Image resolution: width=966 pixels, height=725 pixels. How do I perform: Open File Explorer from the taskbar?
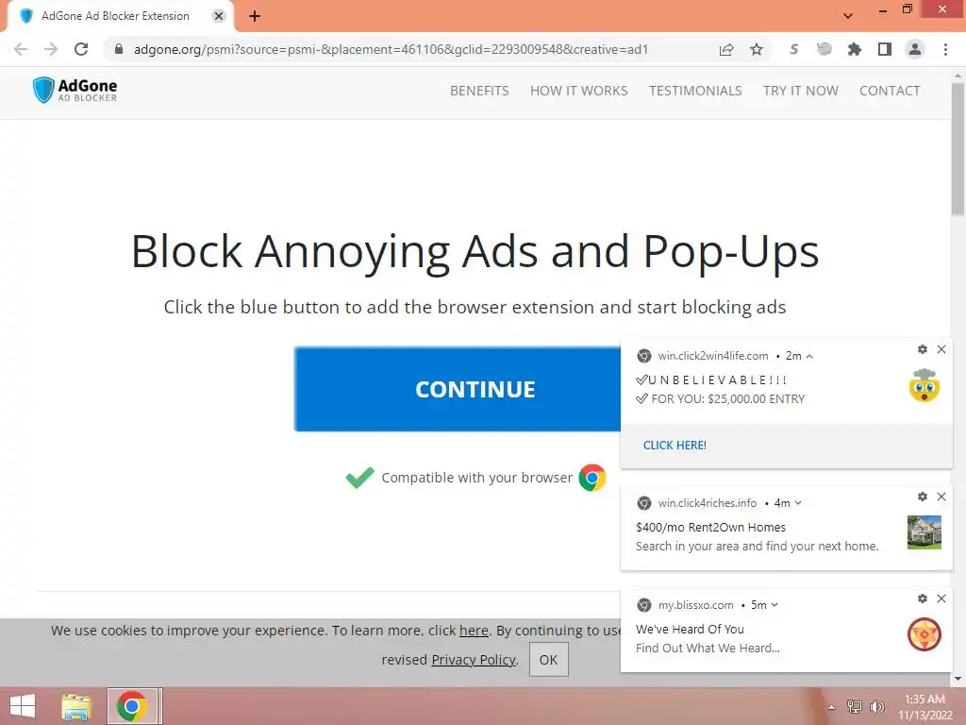pos(76,706)
